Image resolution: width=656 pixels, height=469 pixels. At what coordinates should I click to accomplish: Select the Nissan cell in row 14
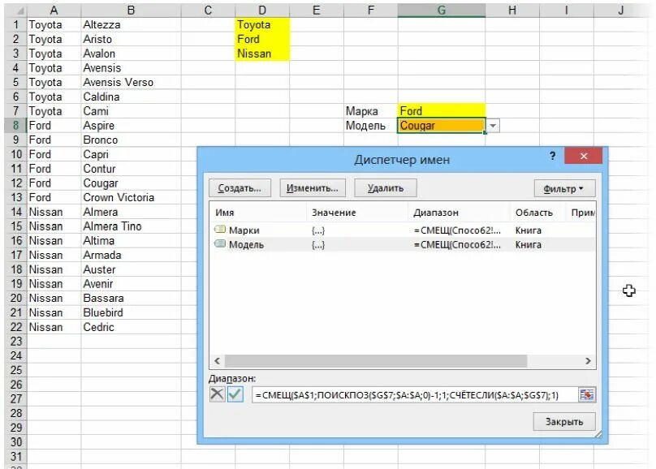coord(54,212)
